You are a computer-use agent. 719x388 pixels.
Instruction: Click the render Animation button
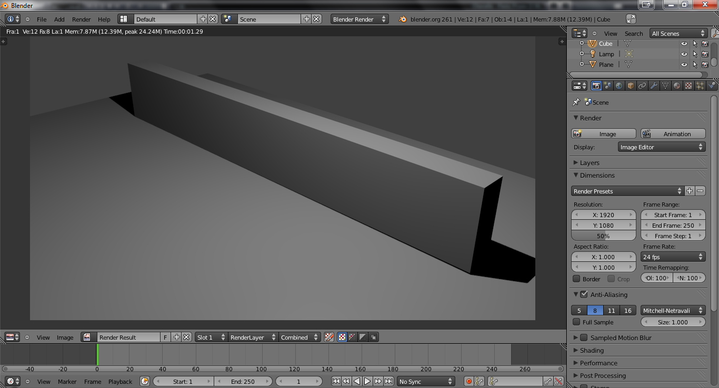(x=673, y=134)
